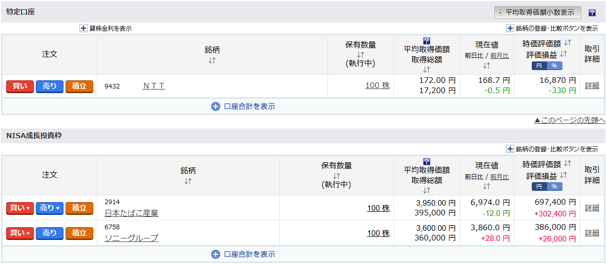This screenshot has height=264, width=606.
Task: Click the help icon above 平均取得価額 in 特定口座
Action: 427,40
